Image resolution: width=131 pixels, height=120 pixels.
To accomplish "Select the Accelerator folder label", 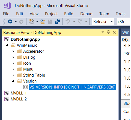I will click(34, 51).
